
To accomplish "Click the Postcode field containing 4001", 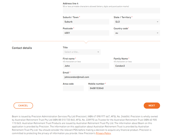I will 86,33.
